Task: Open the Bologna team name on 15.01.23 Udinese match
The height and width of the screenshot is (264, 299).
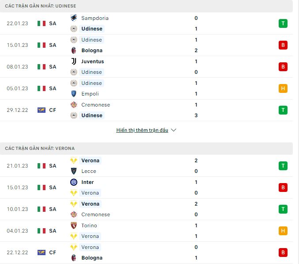Action: (92, 50)
